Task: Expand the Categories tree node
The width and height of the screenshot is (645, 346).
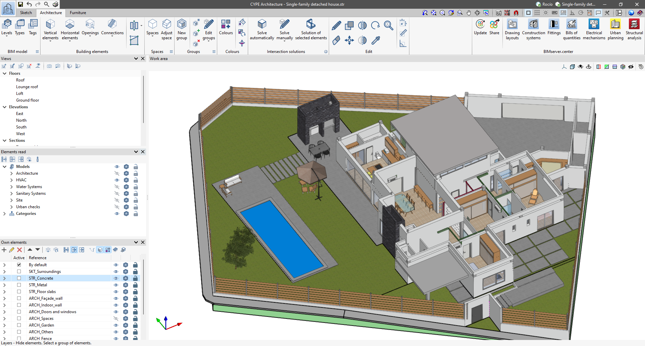Action: click(5, 214)
